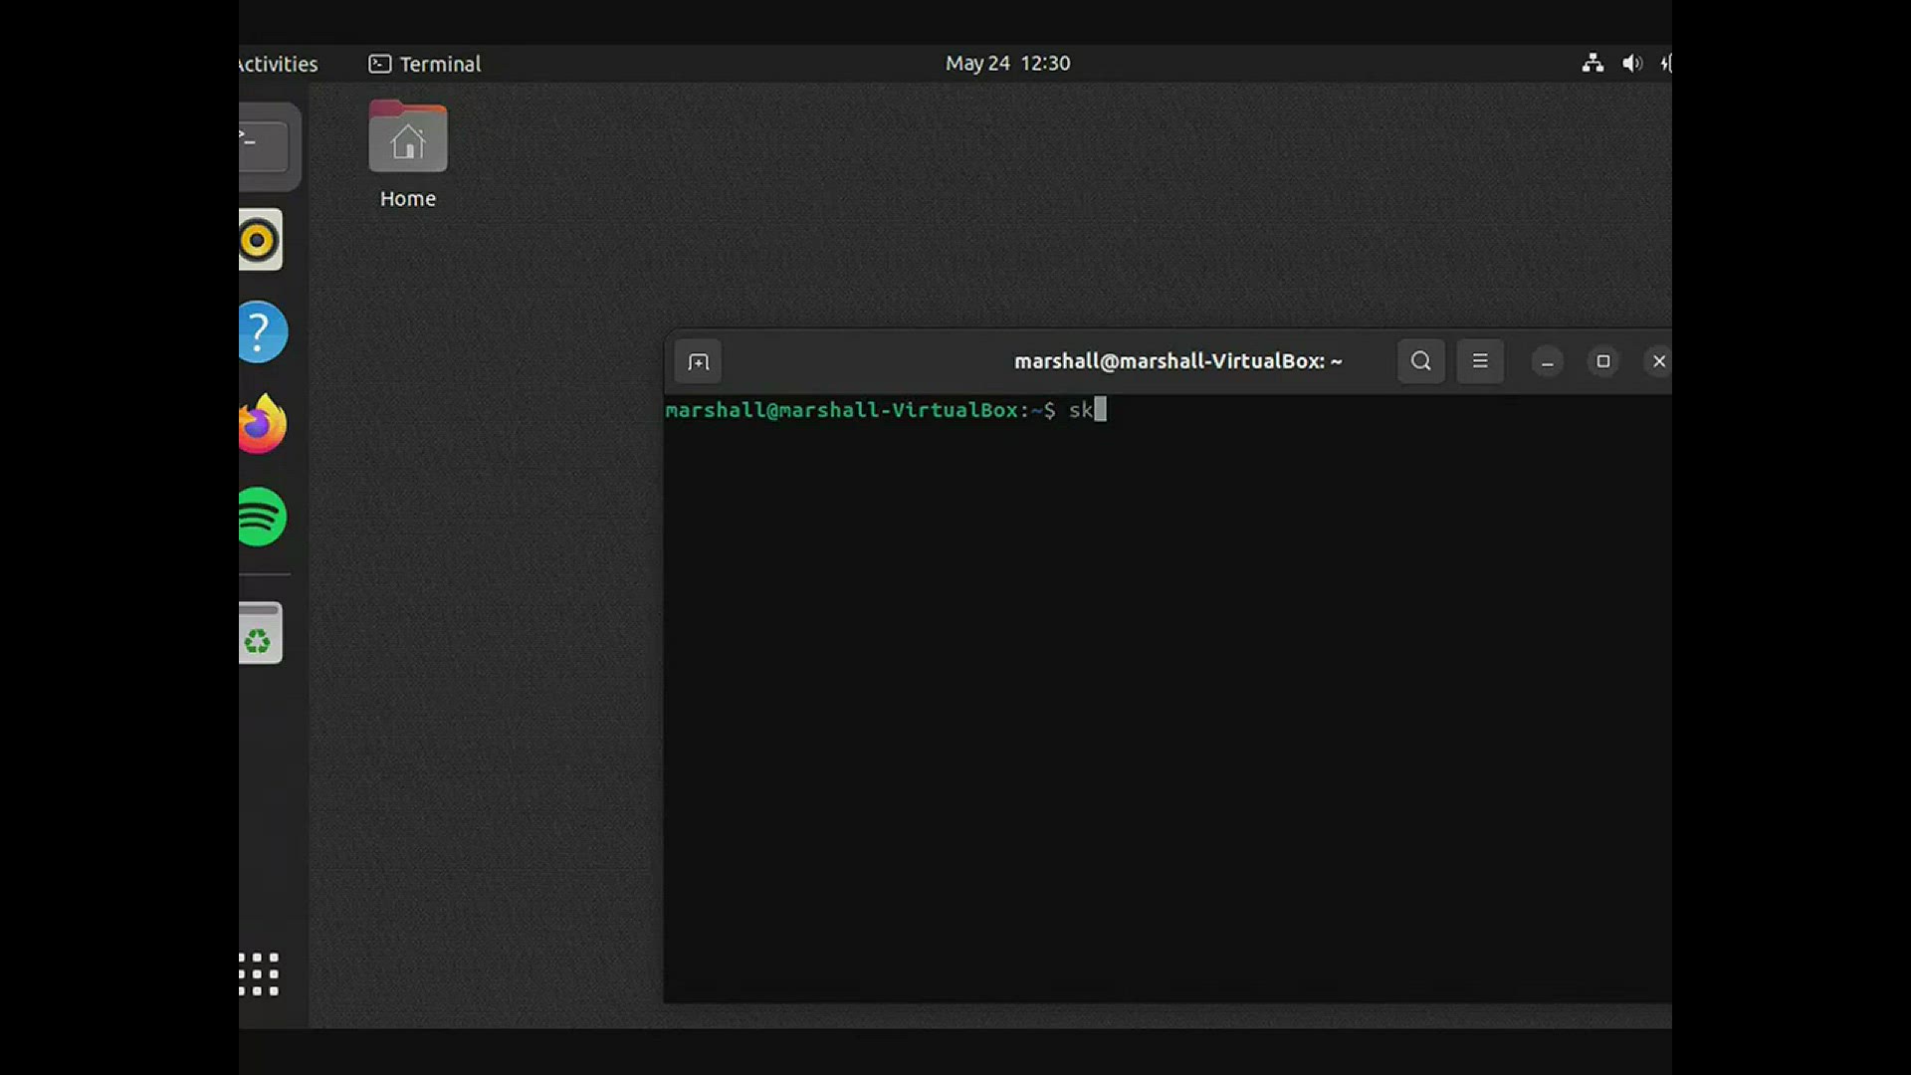Open the terminal hamburger menu

click(x=1480, y=361)
